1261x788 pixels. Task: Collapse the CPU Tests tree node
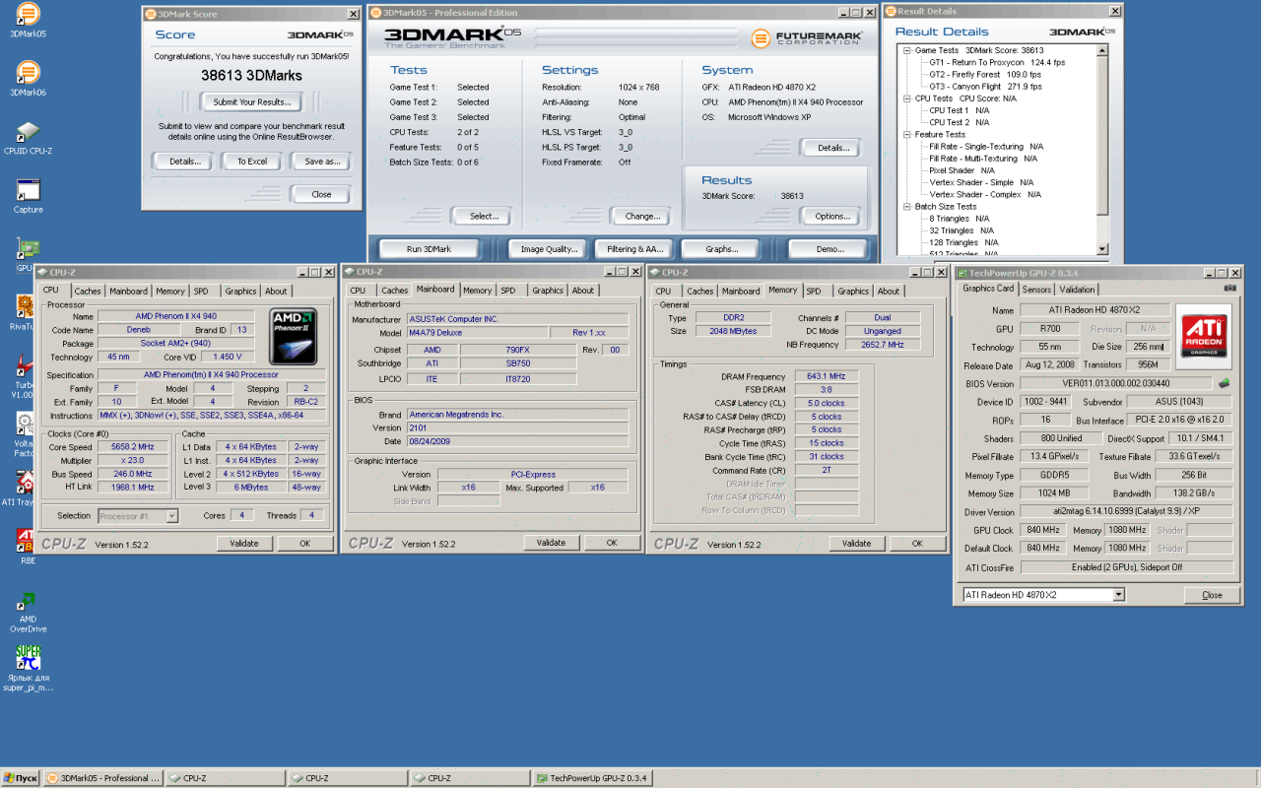(x=907, y=98)
